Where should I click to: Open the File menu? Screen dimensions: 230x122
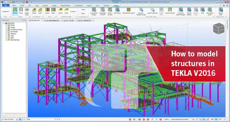(6, 5)
